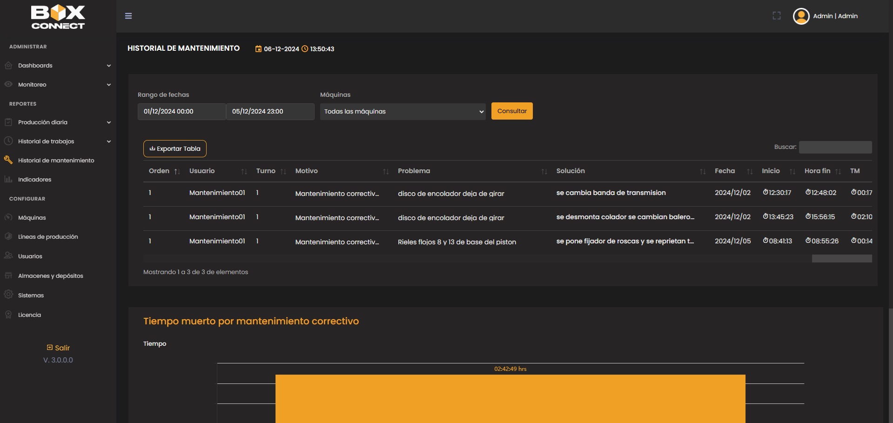893x423 pixels.
Task: Click the end date field 05/12/2024 23:00
Action: tap(270, 112)
